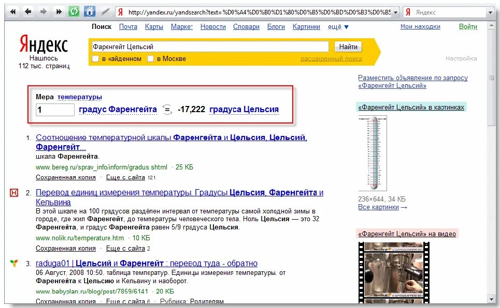The height and width of the screenshot is (308, 500).
Task: Click the "236×644, 34 КБ" image info
Action: [382, 199]
